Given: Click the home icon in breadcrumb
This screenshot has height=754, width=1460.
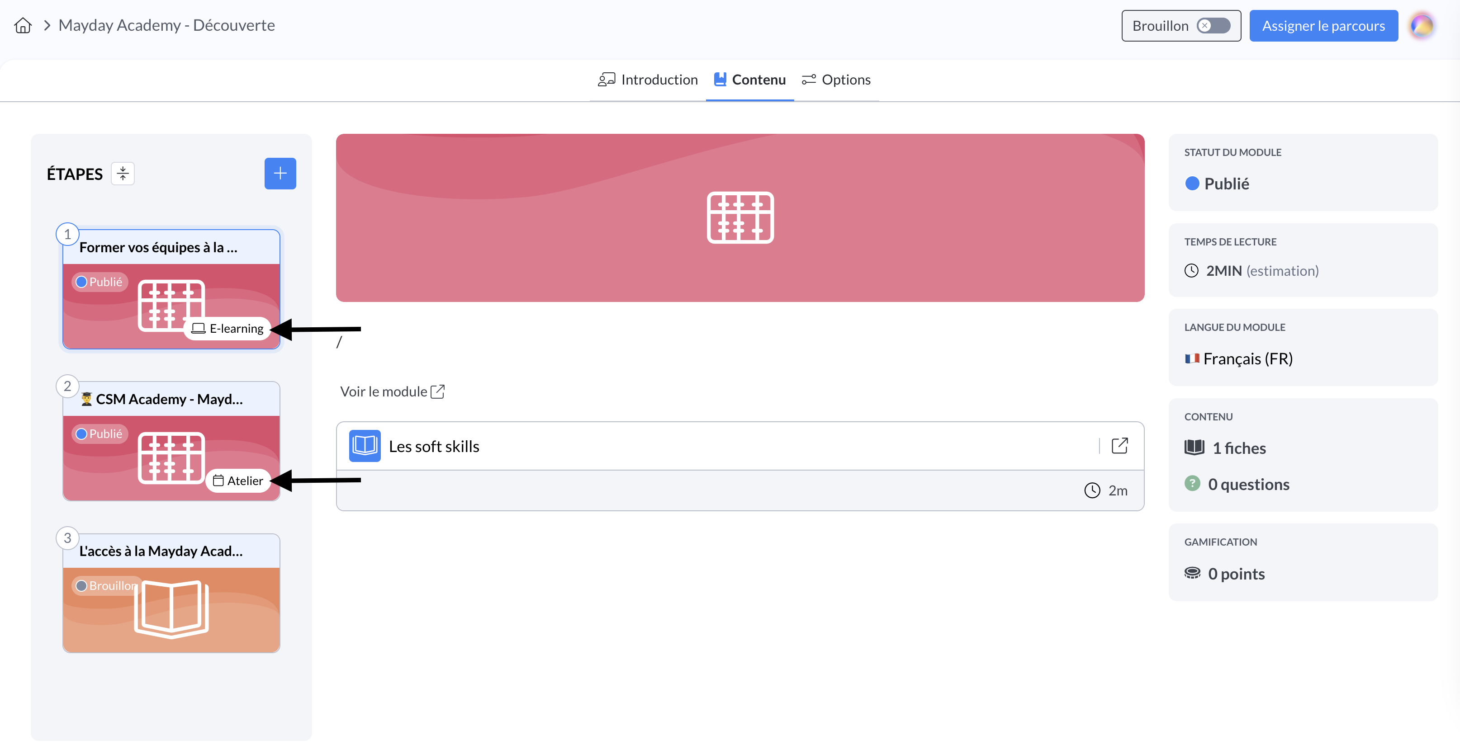Looking at the screenshot, I should click(x=23, y=25).
